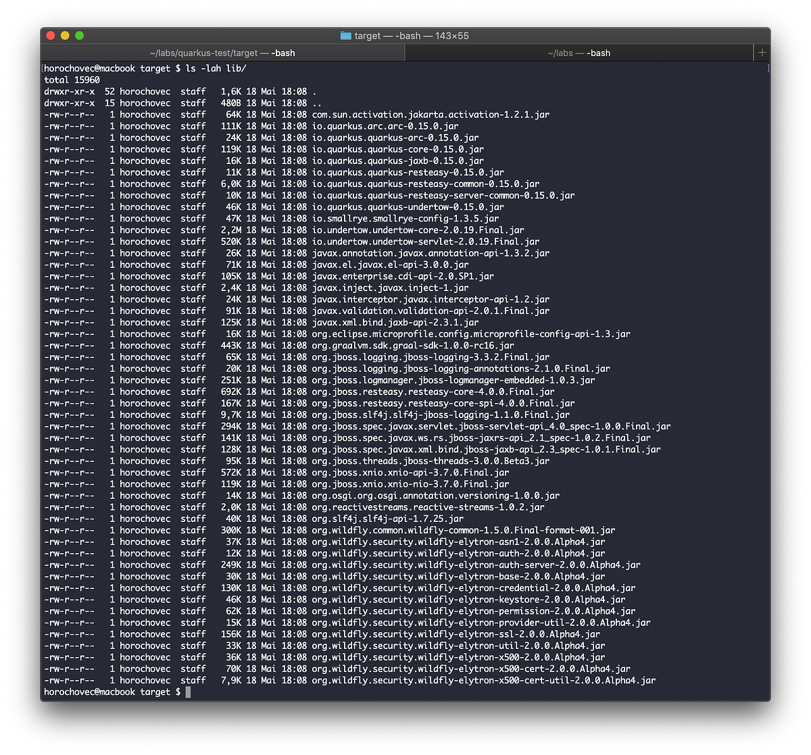The width and height of the screenshot is (811, 755).
Task: Select org.jboss.resteasy.resteasy-core-4.0.0.Final.jar filename
Action: 433,392
